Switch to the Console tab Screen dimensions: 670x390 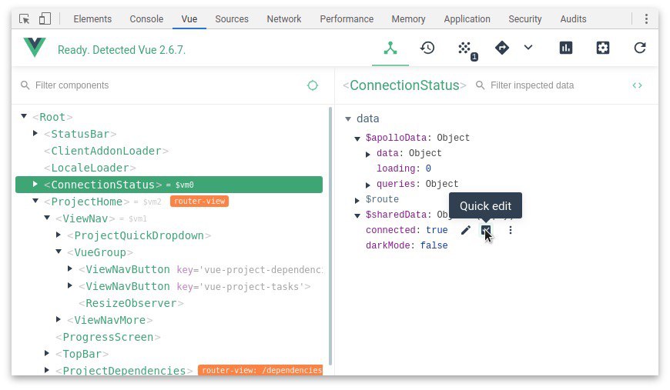click(146, 18)
